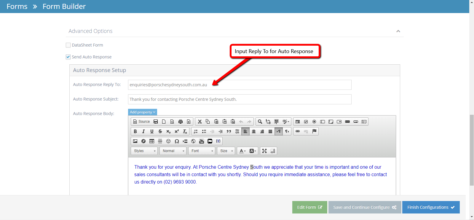474x220 pixels.
Task: Click the Cut scissors icon
Action: point(200,122)
